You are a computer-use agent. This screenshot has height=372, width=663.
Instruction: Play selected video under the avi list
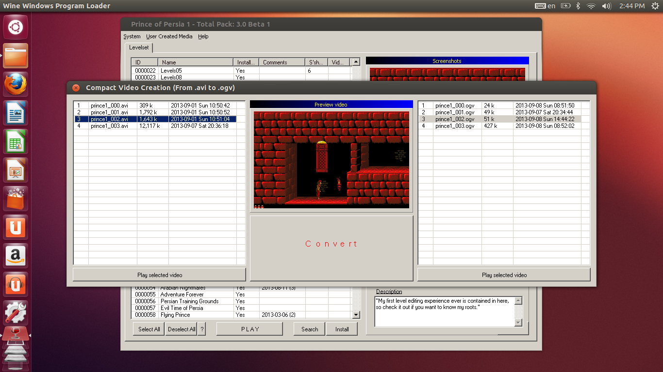pos(160,275)
